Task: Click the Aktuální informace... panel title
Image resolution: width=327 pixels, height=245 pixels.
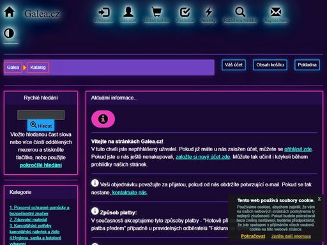Action: (114, 98)
